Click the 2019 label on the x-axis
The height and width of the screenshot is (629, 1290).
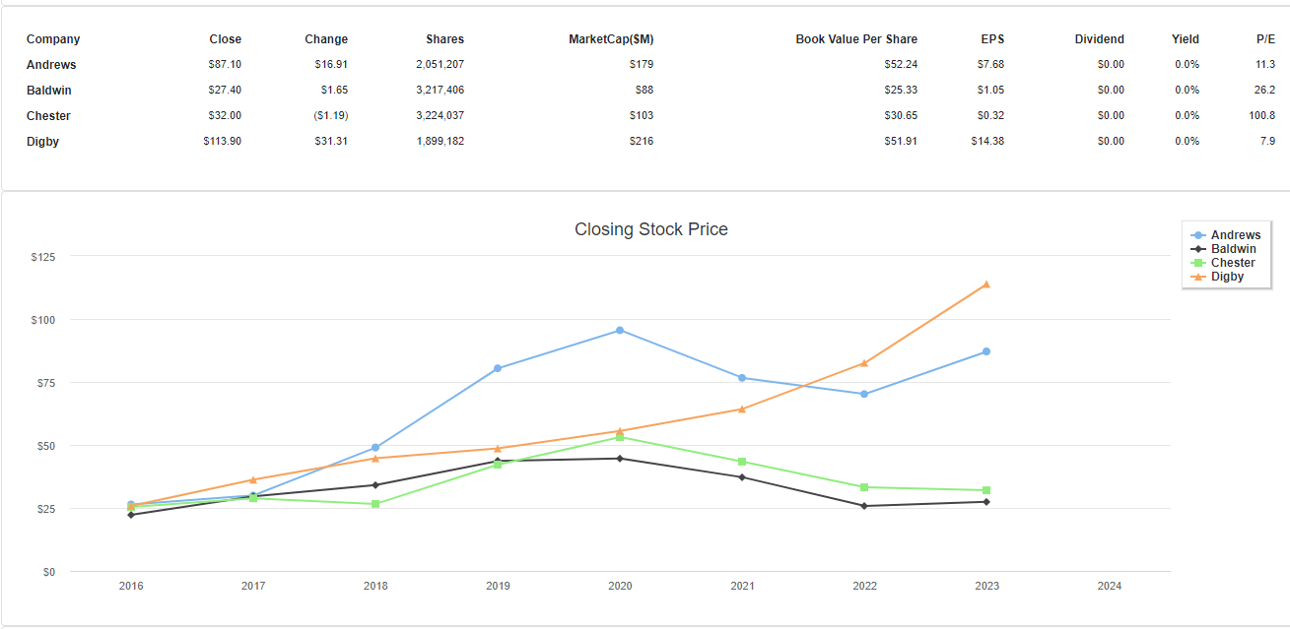pos(497,585)
